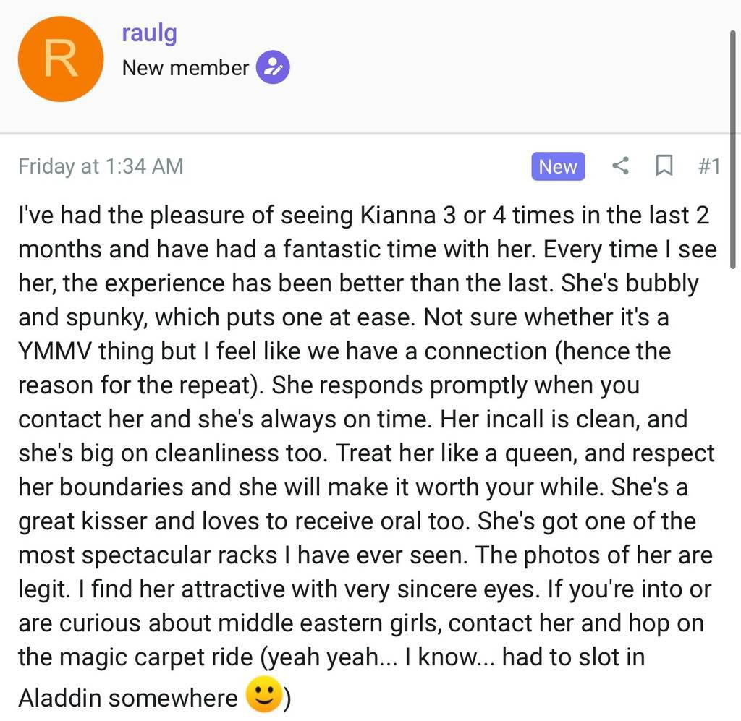Share this post via share icon
The image size is (741, 721).
[620, 166]
